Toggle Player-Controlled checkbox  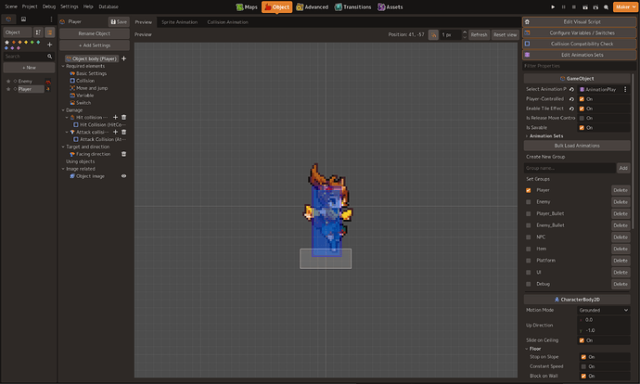coord(582,99)
